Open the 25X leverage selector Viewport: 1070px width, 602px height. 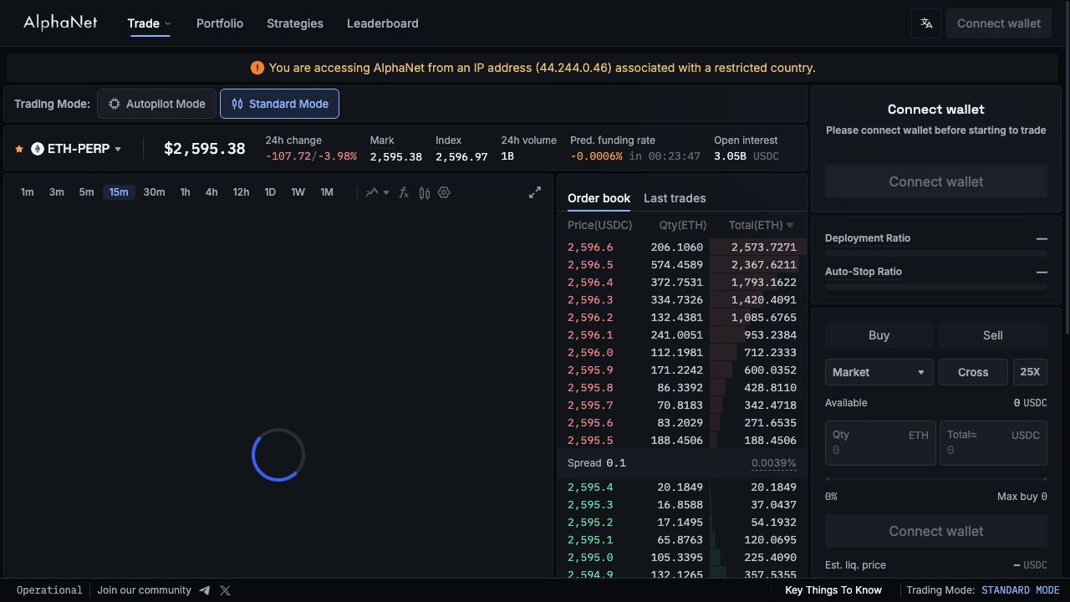1030,372
